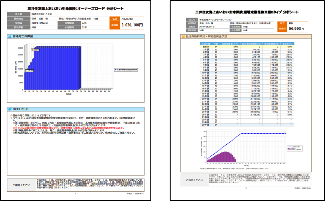Click the return rate 23.5%
325x201 pixels.
coord(289,60)
